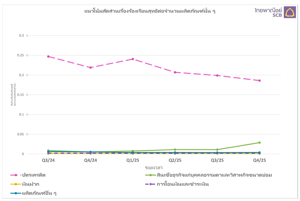Image resolution: width=300 pixels, height=201 pixels.
Task: Click the chart title text at top
Action: (x=150, y=11)
